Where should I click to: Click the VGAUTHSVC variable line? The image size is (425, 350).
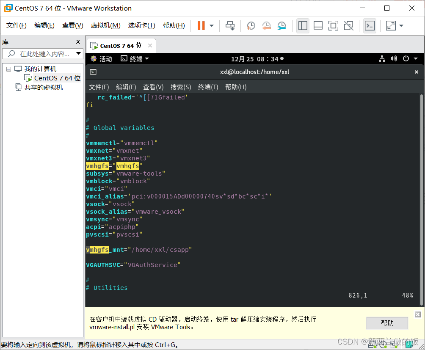click(133, 265)
